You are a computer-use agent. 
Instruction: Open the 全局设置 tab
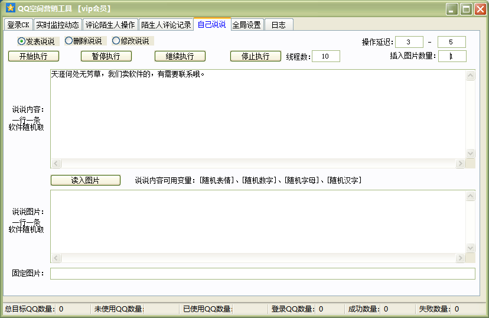(x=247, y=25)
